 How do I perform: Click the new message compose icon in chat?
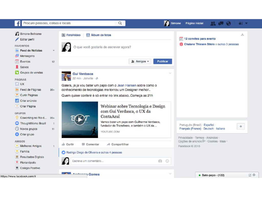click(x=250, y=175)
